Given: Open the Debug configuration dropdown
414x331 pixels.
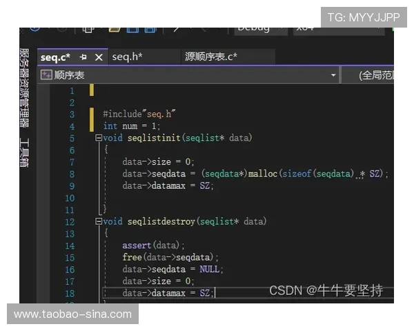Looking at the screenshot, I should [x=259, y=30].
